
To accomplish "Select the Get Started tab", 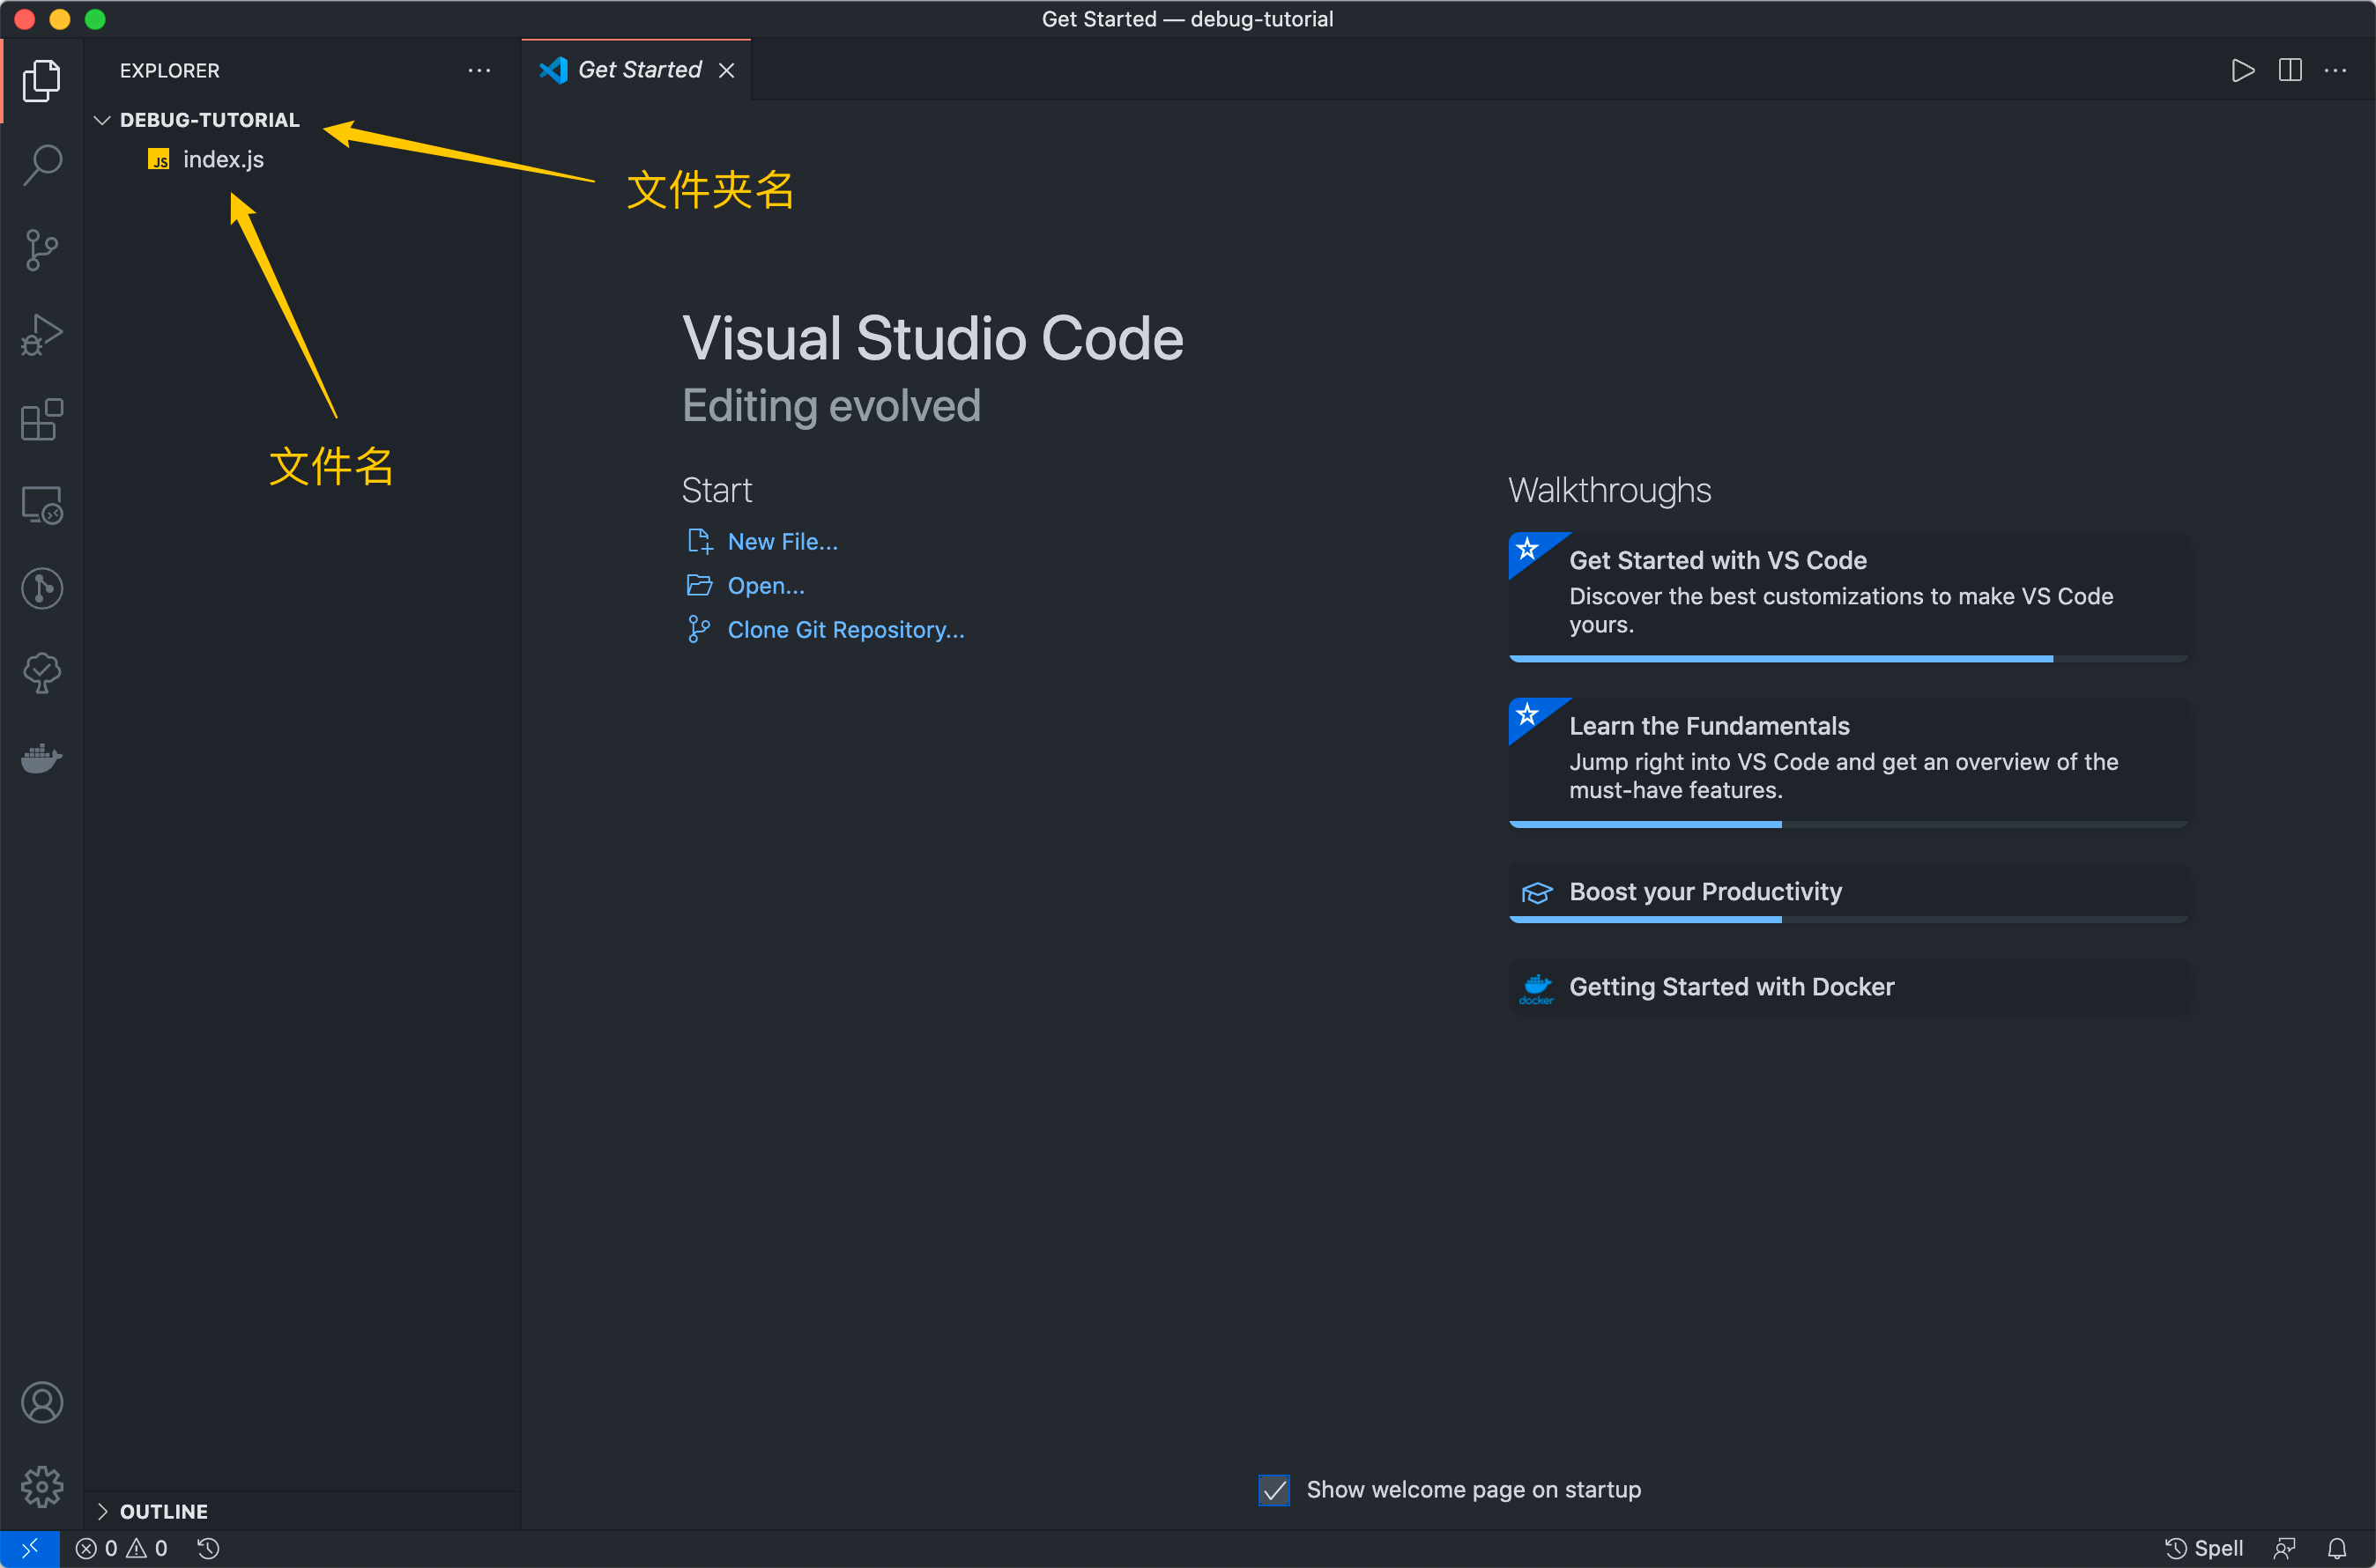I will (x=639, y=70).
